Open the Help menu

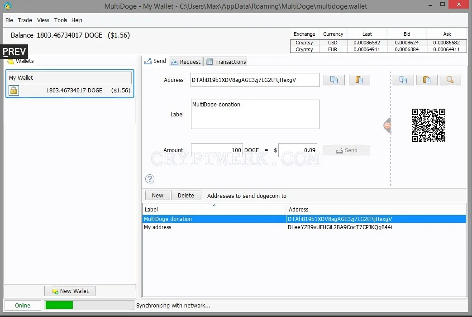[x=77, y=20]
